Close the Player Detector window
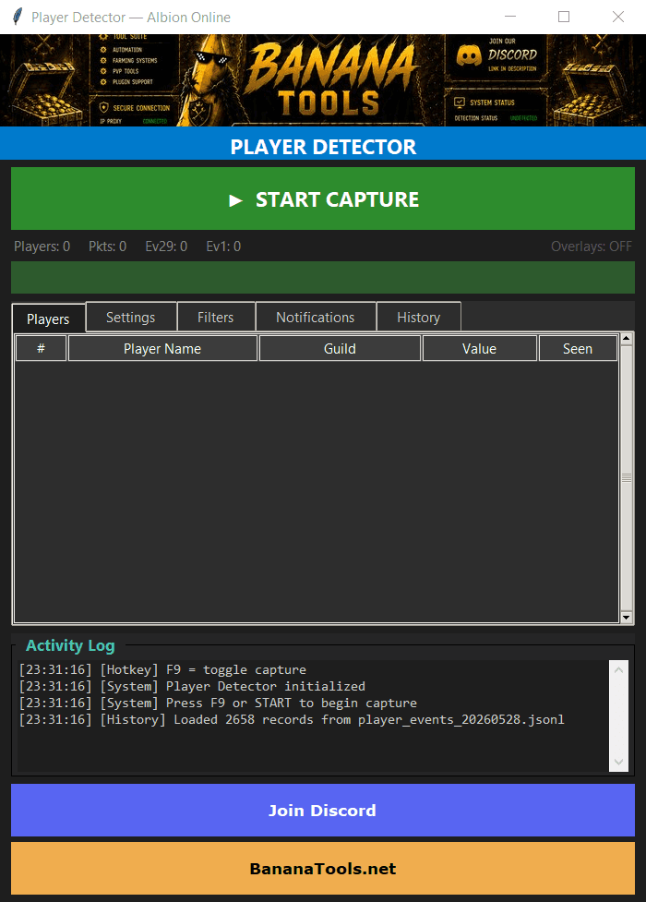The image size is (646, 902). coord(617,17)
